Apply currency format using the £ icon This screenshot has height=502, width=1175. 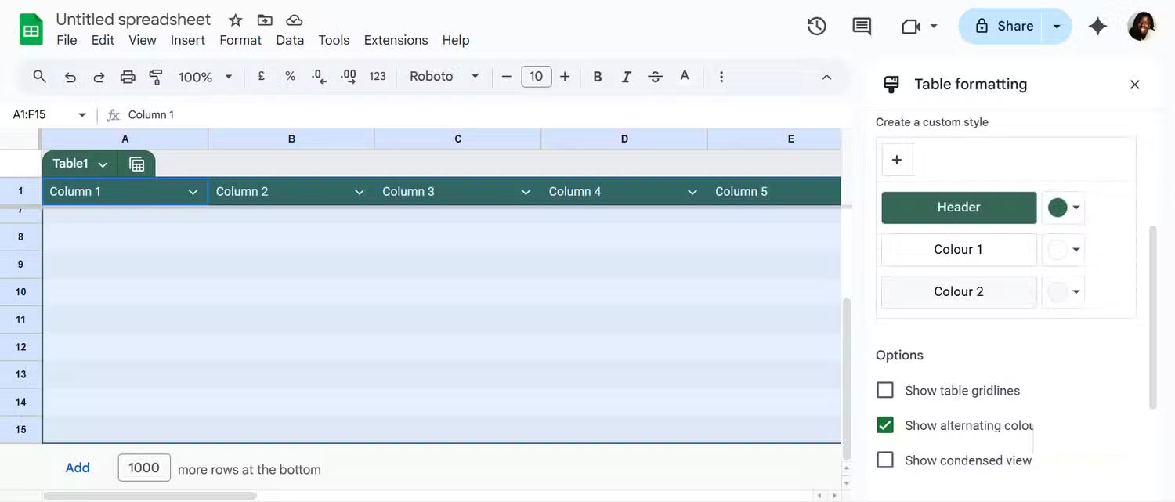261,76
